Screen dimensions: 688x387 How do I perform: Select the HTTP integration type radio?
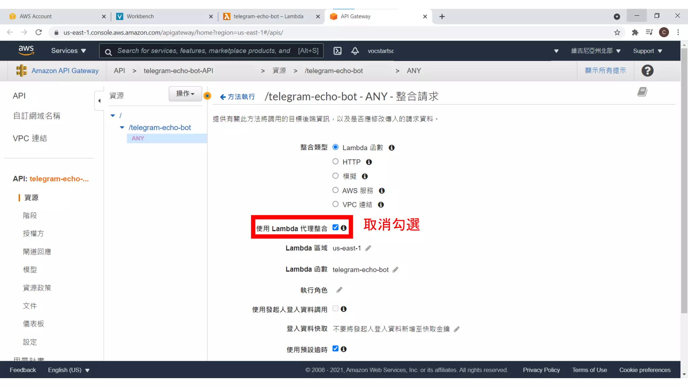(335, 162)
